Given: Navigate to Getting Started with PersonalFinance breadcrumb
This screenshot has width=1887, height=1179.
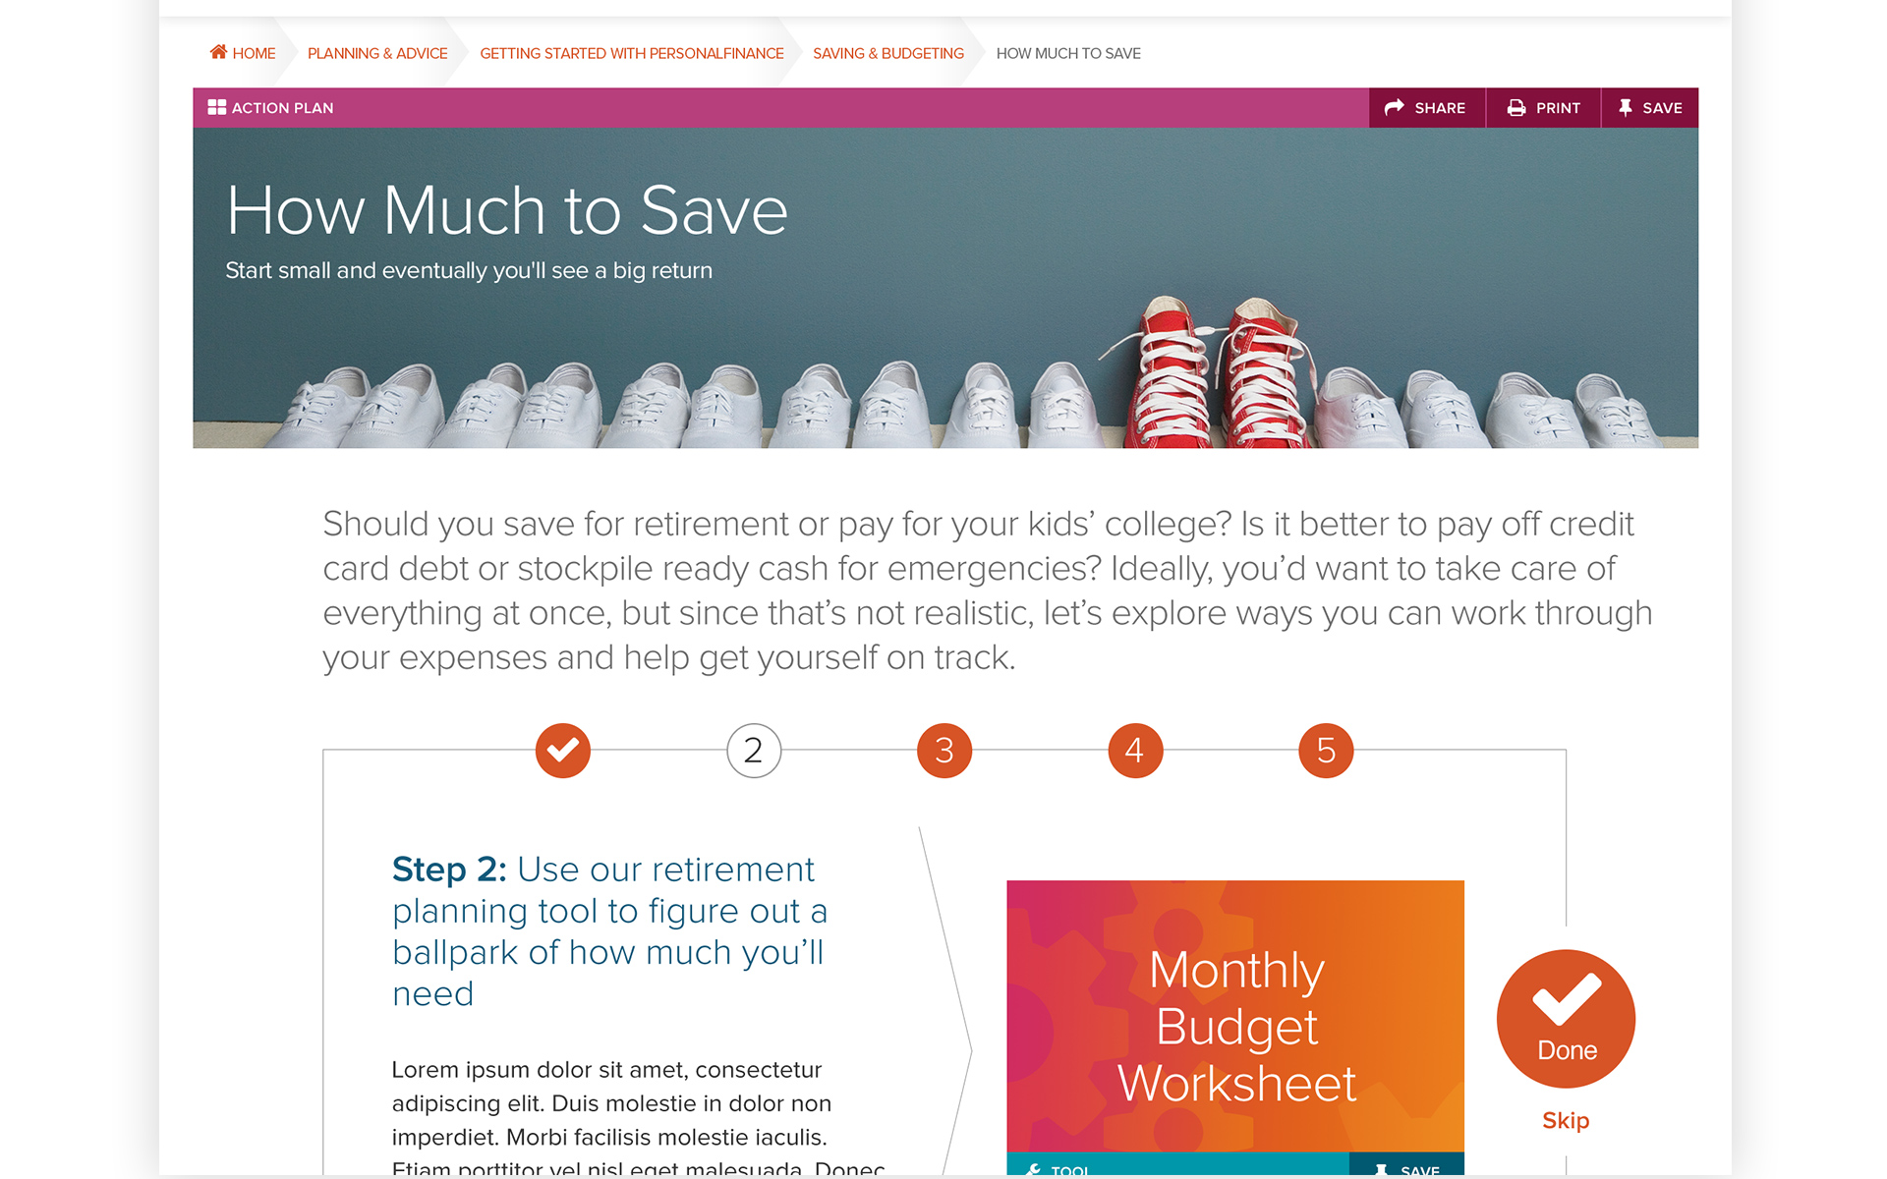Looking at the screenshot, I should (x=632, y=53).
